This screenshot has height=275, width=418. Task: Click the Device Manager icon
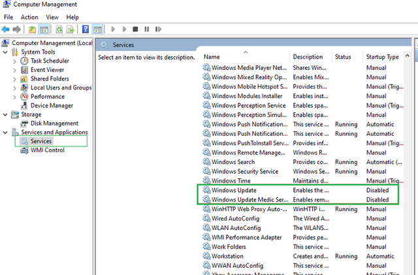tap(24, 106)
